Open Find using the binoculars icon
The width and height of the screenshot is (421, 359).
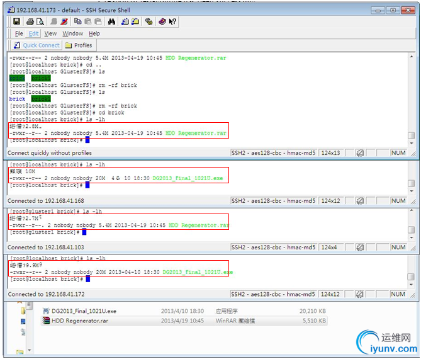pyautogui.click(x=111, y=21)
